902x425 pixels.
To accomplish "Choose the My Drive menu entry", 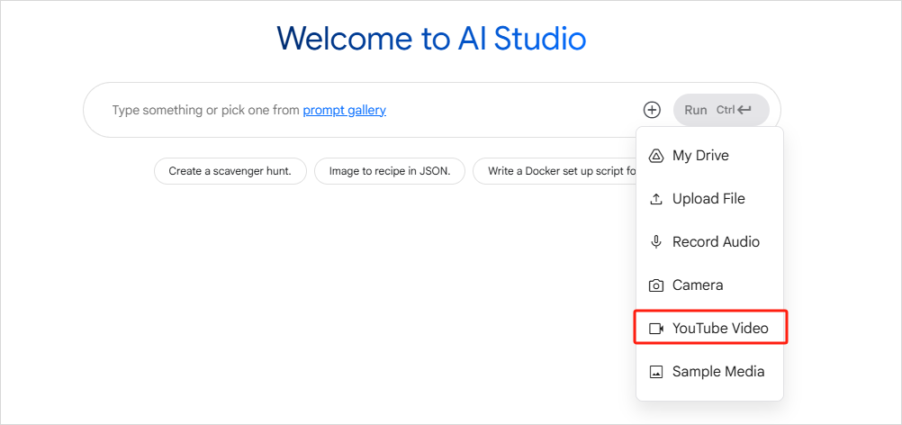I will pyautogui.click(x=700, y=156).
